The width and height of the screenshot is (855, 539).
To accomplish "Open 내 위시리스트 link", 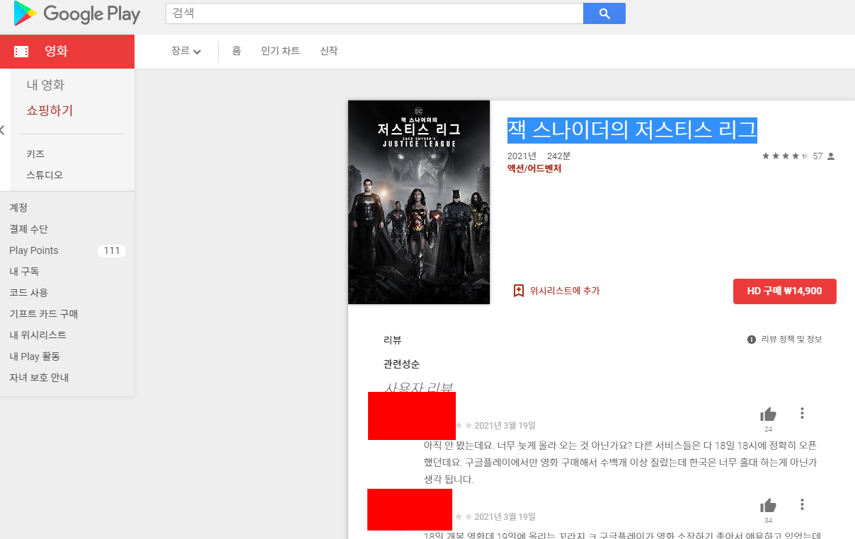I will pos(38,335).
